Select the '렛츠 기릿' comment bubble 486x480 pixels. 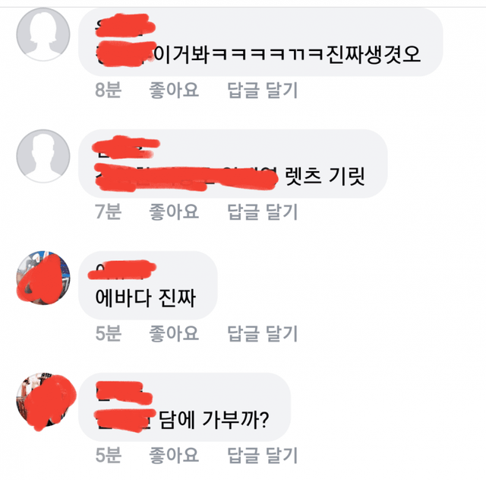pyautogui.click(x=233, y=164)
